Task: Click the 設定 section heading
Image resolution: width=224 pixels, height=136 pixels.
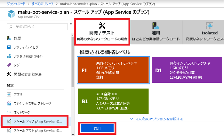Action: point(10,85)
